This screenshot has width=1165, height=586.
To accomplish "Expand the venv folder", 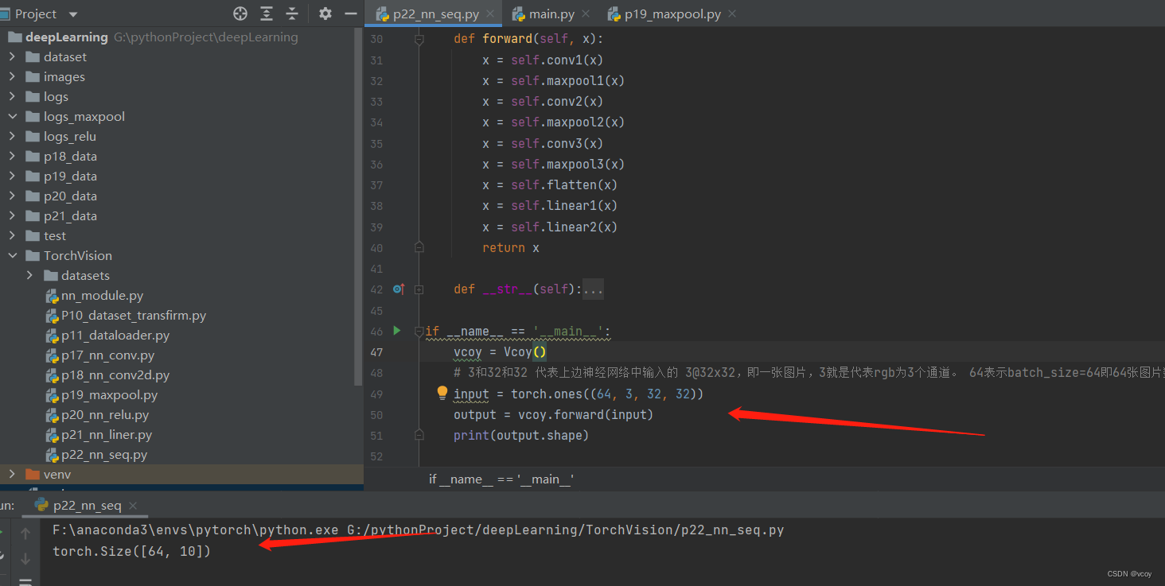I will pos(12,474).
